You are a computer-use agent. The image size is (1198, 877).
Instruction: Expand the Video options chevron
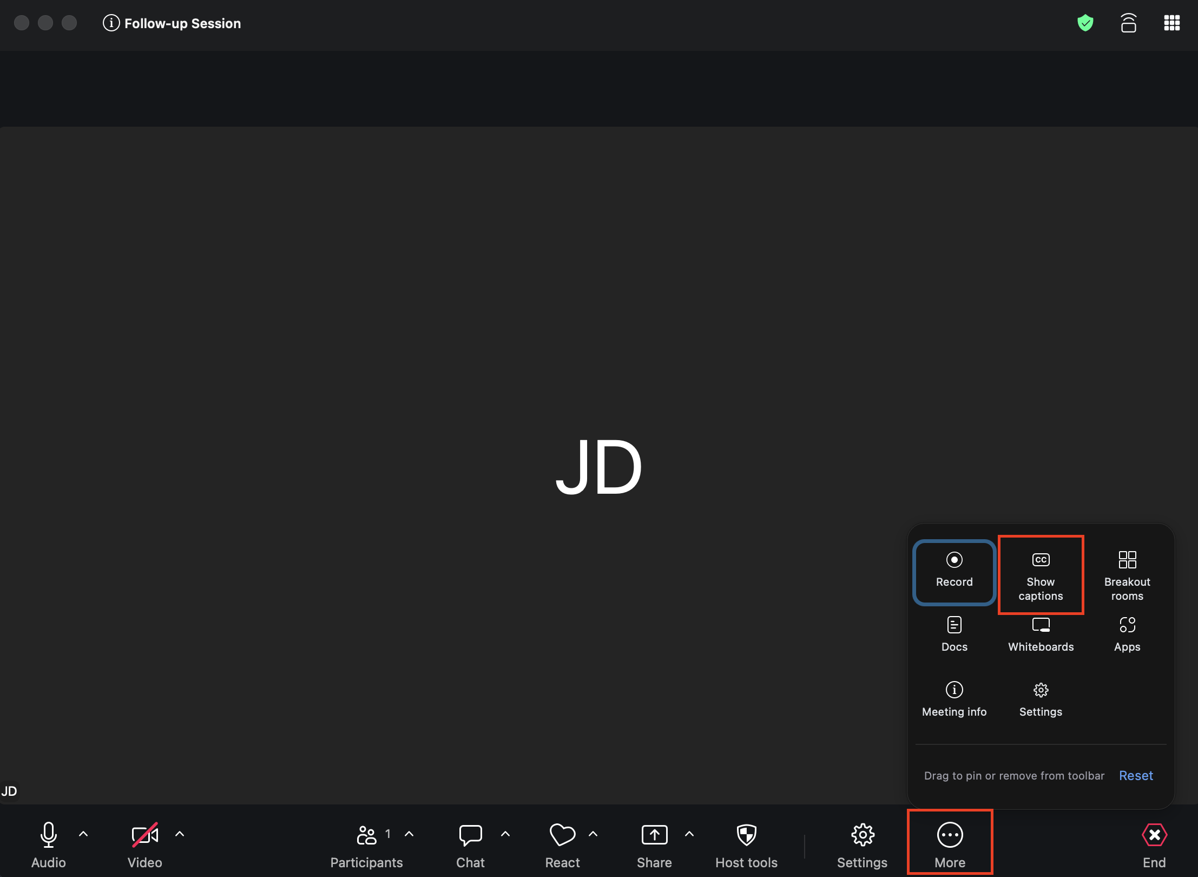[180, 834]
